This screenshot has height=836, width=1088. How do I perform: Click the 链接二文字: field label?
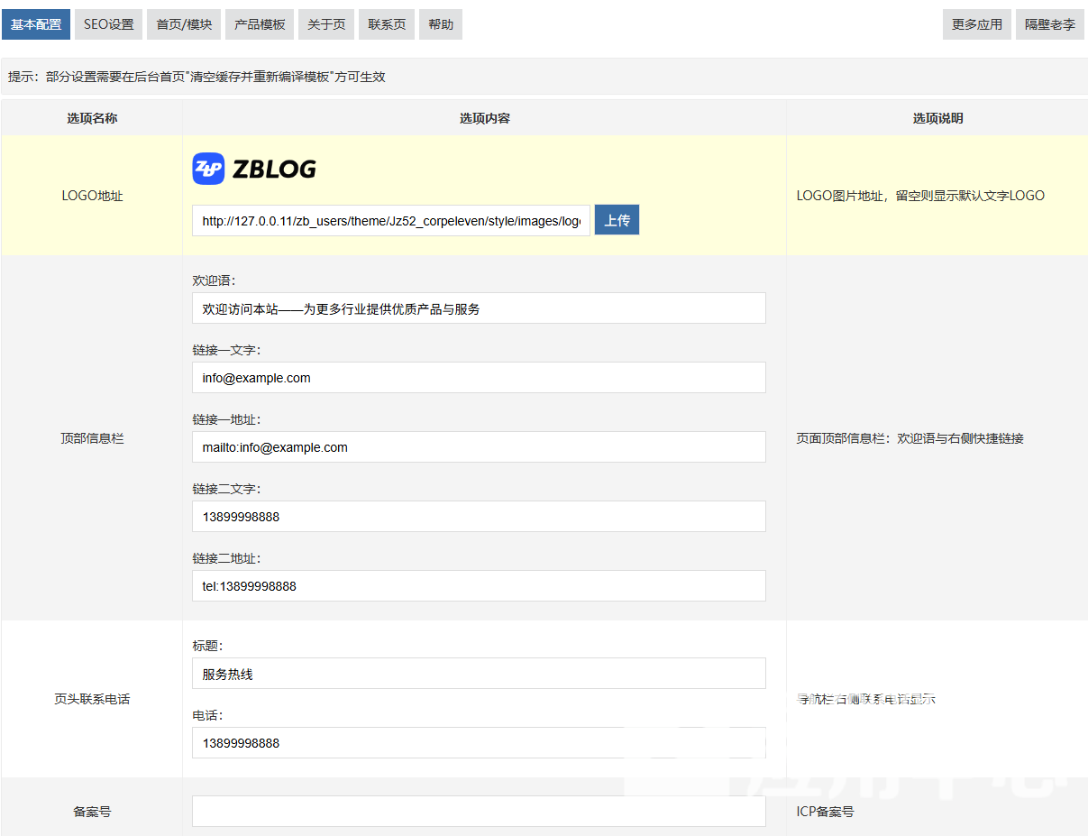tap(226, 489)
